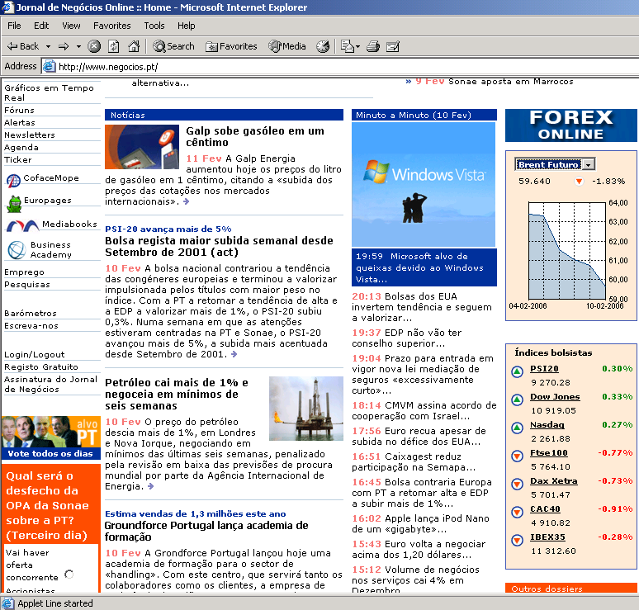Click the arrow after the Galp article
This screenshot has width=639, height=610.
click(187, 201)
